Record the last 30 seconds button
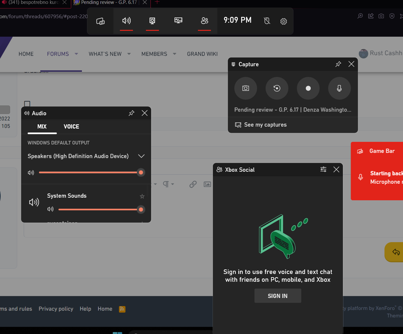Screen dimensions: 403x334 tap(277, 88)
